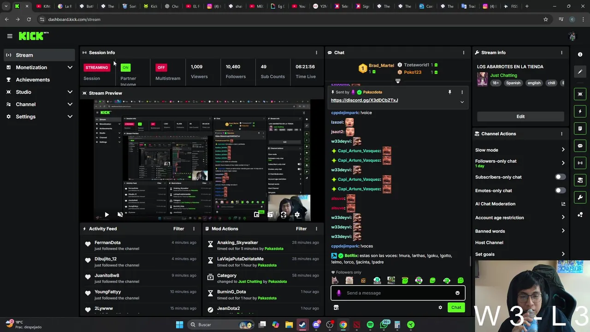Image resolution: width=590 pixels, height=332 pixels.
Task: Toggle Emotes-only chat switch
Action: 560,190
